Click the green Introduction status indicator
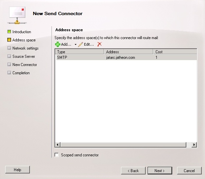205x179 pixels. (x=9, y=32)
